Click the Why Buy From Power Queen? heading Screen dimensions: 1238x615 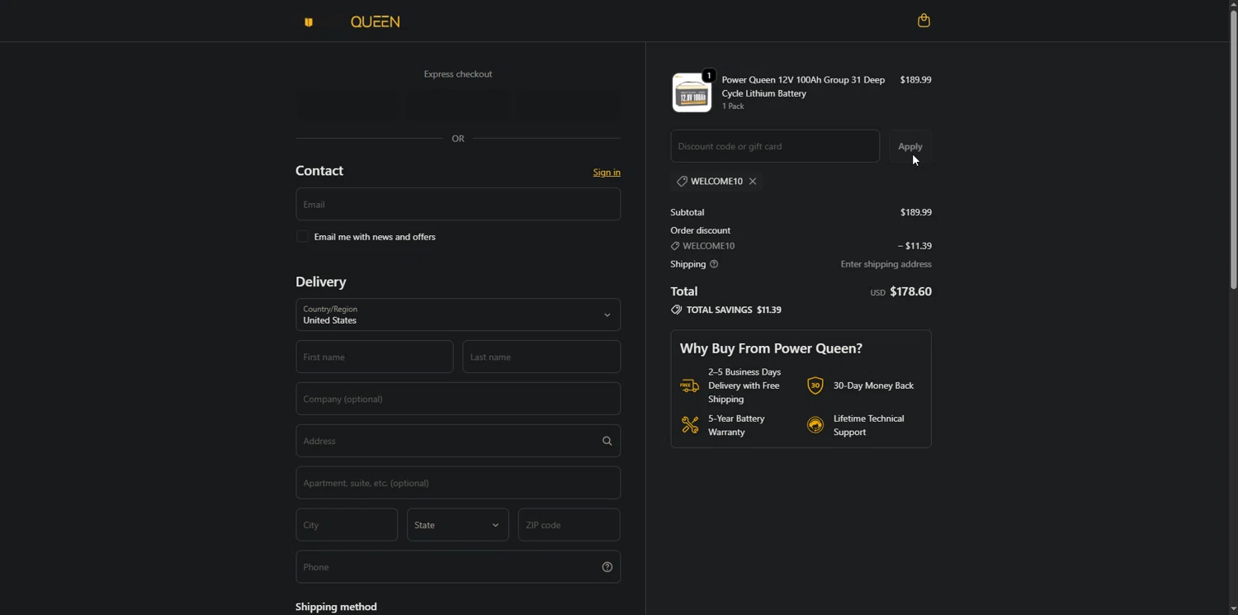771,348
